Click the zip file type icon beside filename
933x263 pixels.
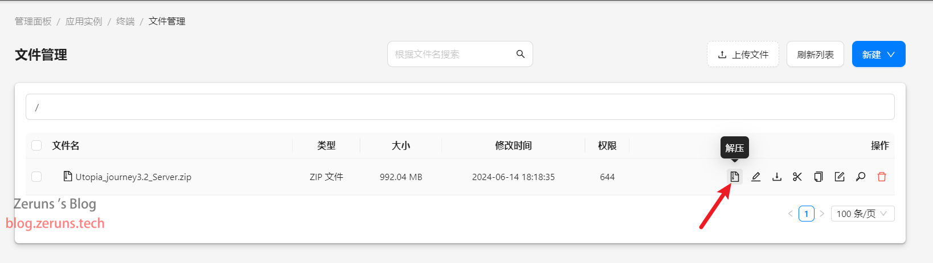click(x=68, y=176)
